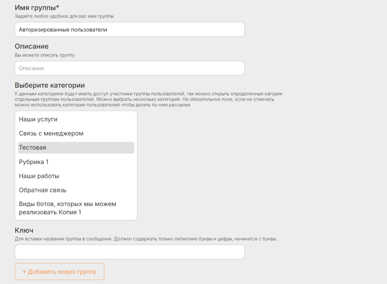Click the required asterisk after 'Имя группы'
Image resolution: width=387 pixels, height=284 pixels.
click(57, 7)
